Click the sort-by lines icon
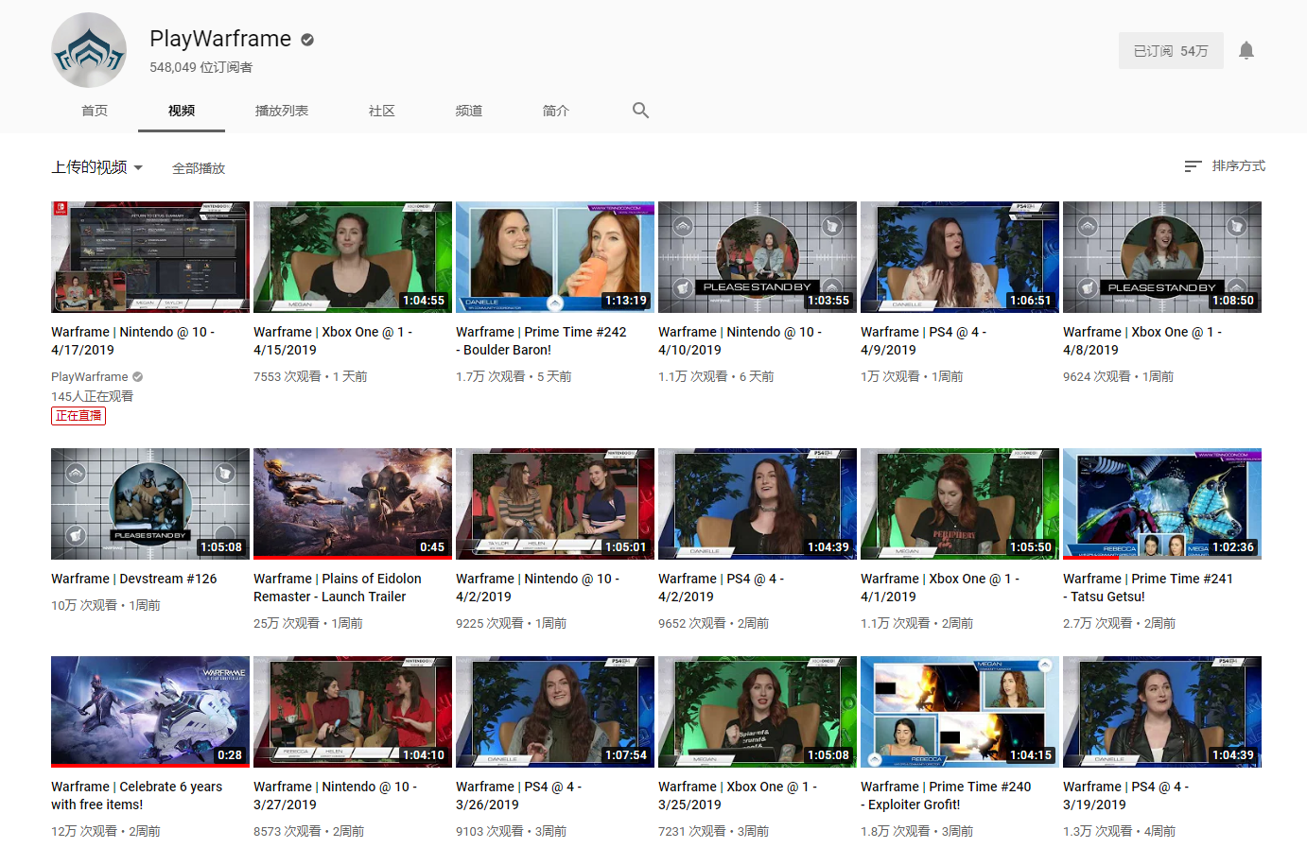The width and height of the screenshot is (1307, 848). pyautogui.click(x=1193, y=166)
